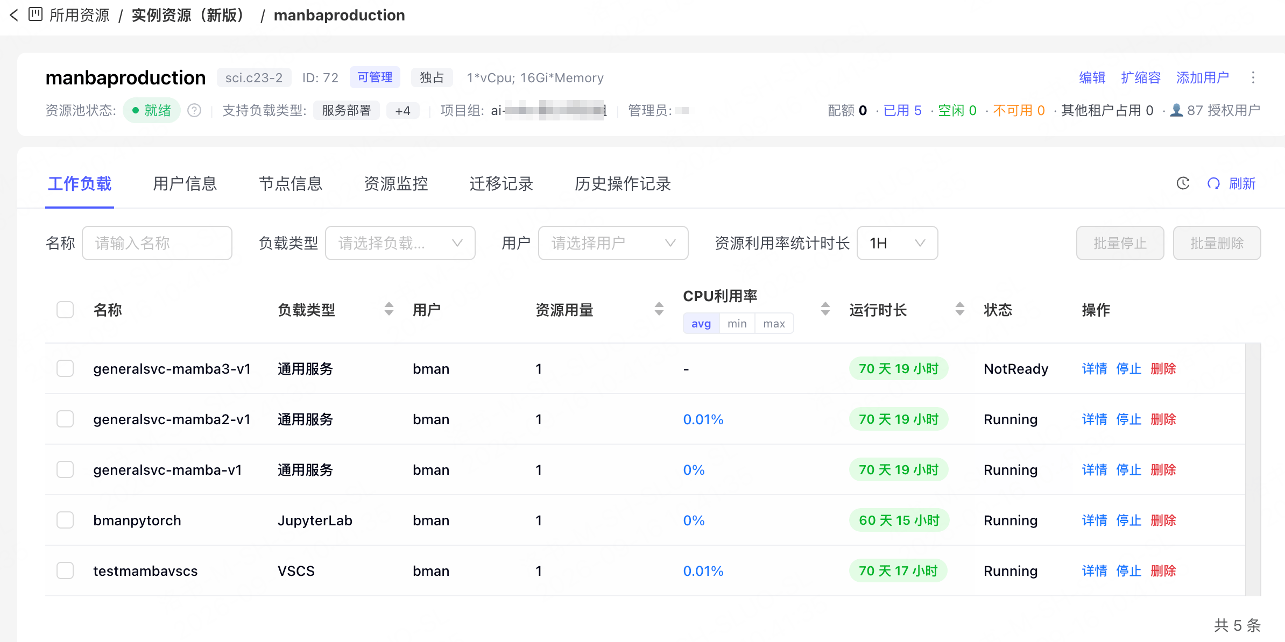Click 删除 for testmambavscs

[1163, 571]
